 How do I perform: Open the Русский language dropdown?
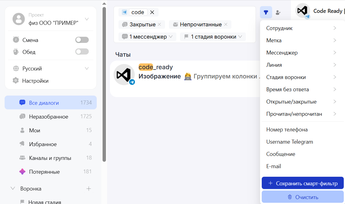[x=87, y=68]
